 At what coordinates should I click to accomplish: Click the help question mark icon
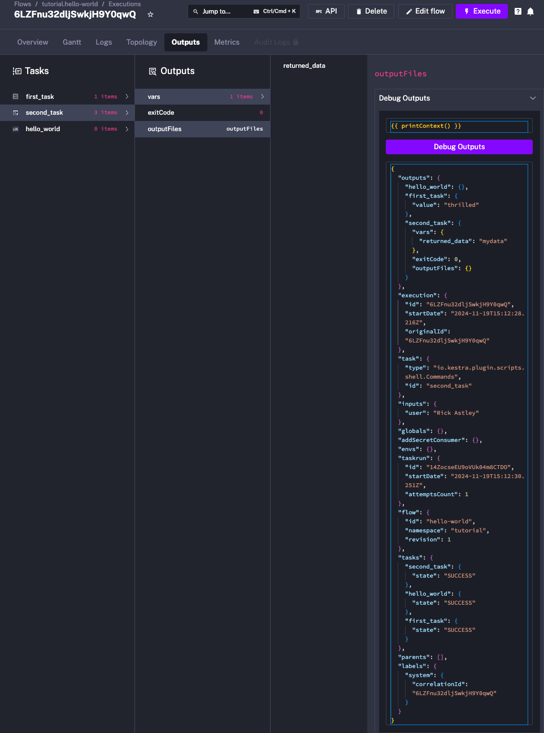tap(518, 11)
